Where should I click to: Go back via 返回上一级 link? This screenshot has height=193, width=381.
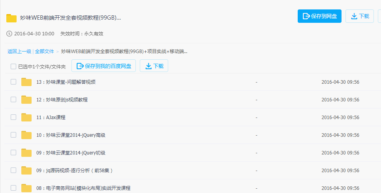pos(19,51)
